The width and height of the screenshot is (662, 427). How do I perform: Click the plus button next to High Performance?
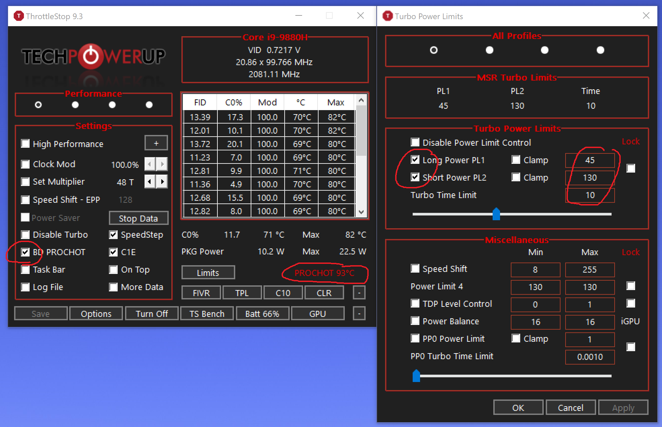[156, 143]
